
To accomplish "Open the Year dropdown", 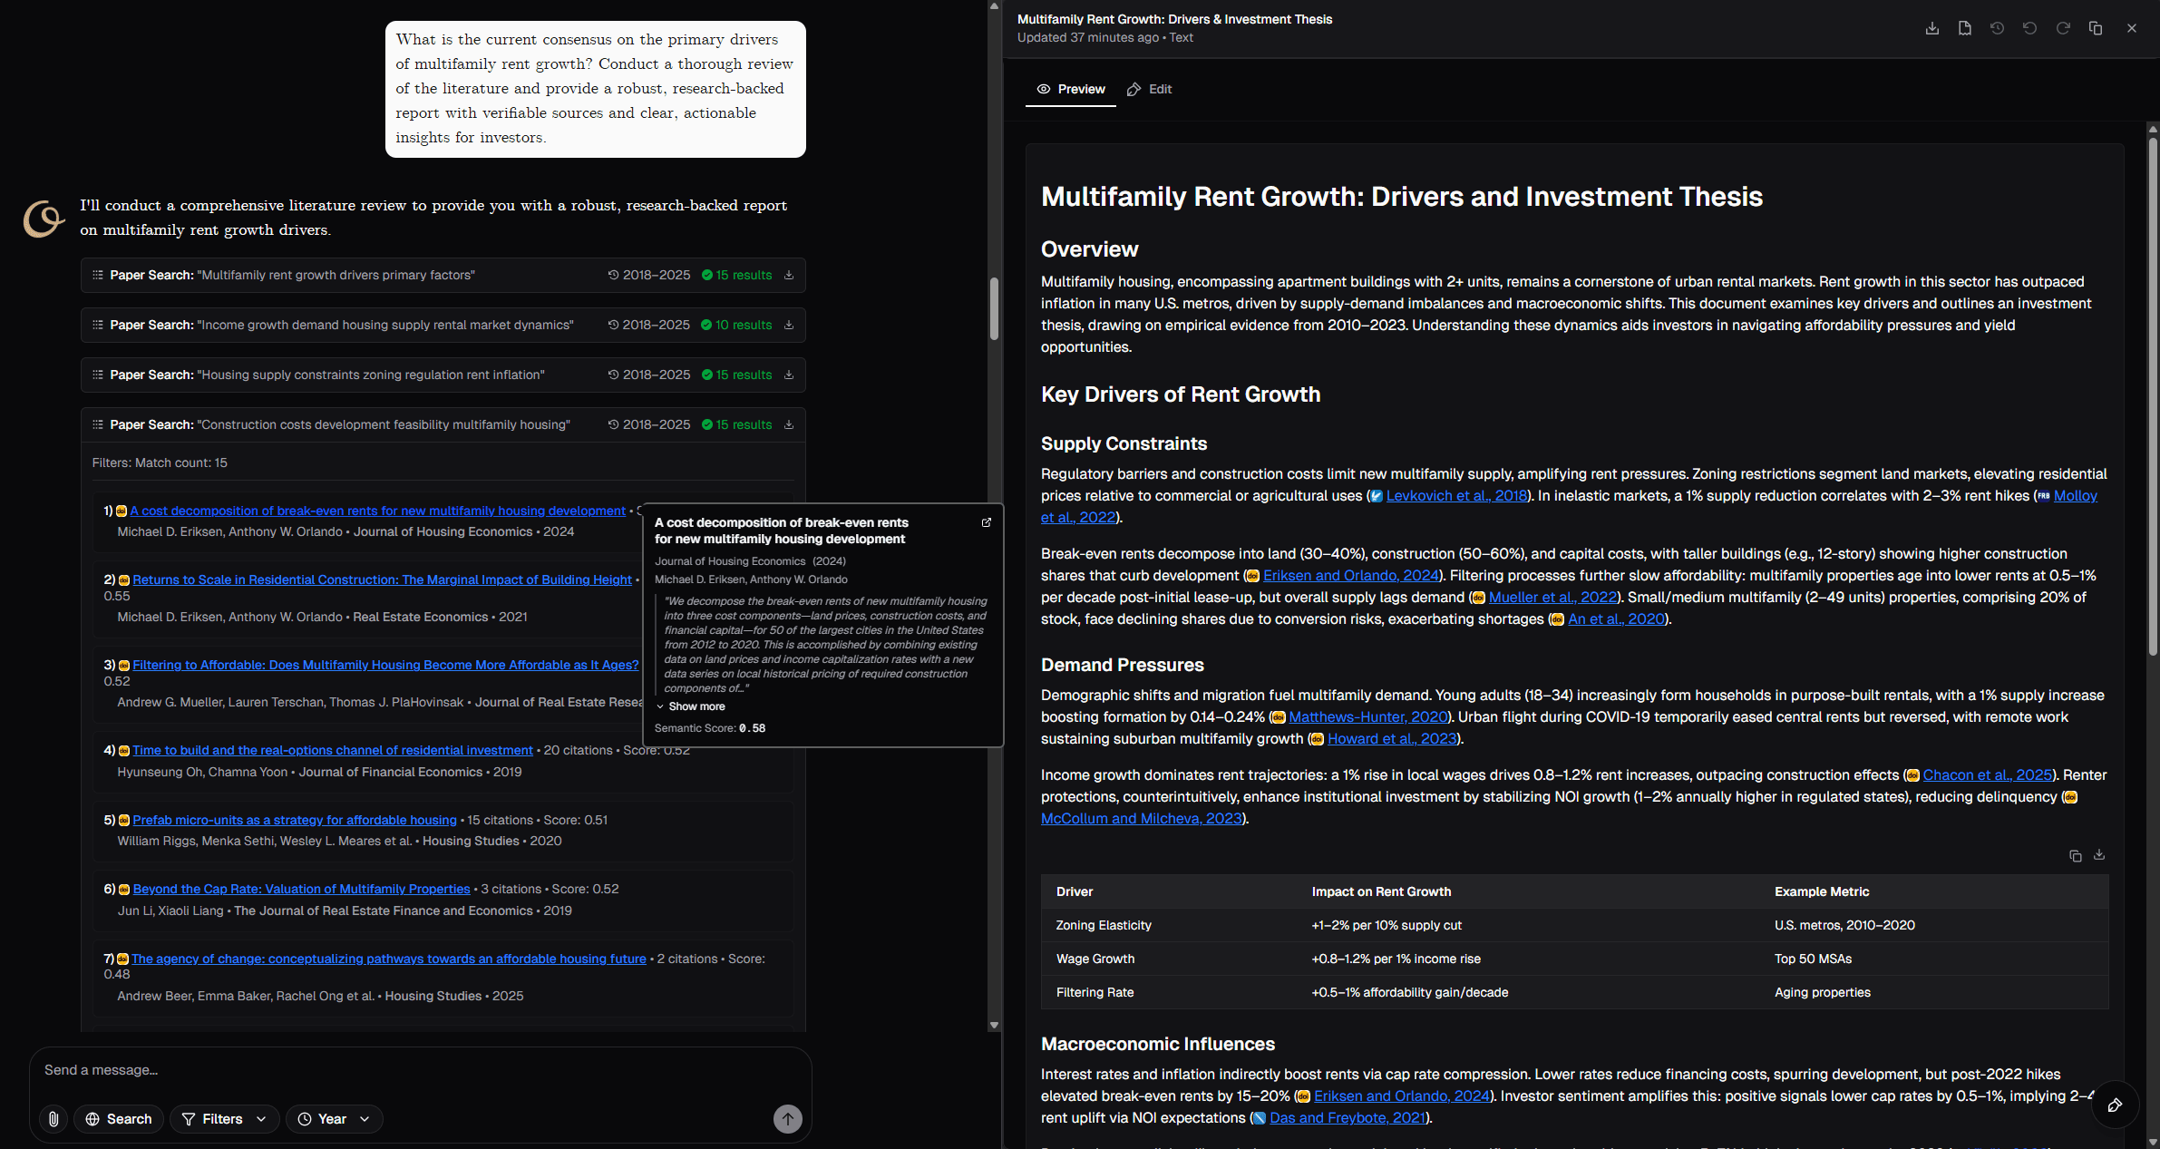I will tap(333, 1118).
